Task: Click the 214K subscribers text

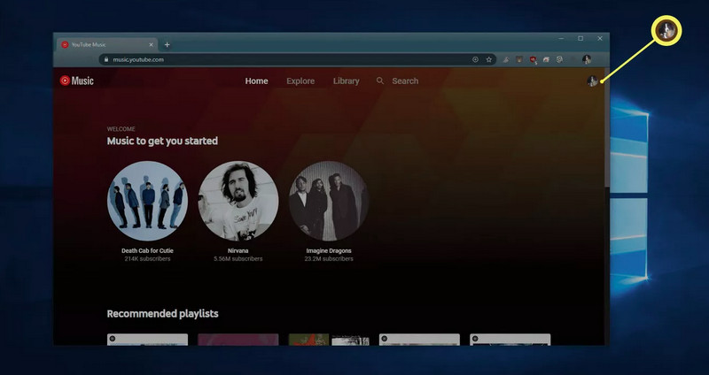Action: click(147, 259)
